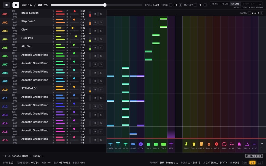
Task: Select the A05 Alto Sax channel name
Action: point(27,46)
